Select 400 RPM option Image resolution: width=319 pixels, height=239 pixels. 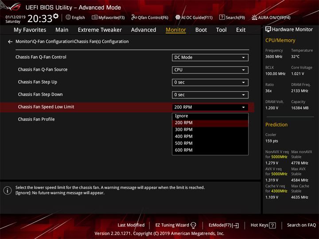pyautogui.click(x=210, y=136)
